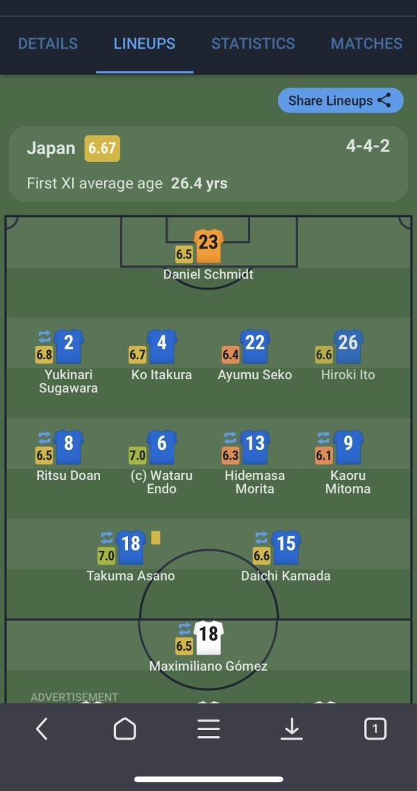The width and height of the screenshot is (417, 791).
Task: Switch to the DETAILS tab
Action: tap(48, 43)
